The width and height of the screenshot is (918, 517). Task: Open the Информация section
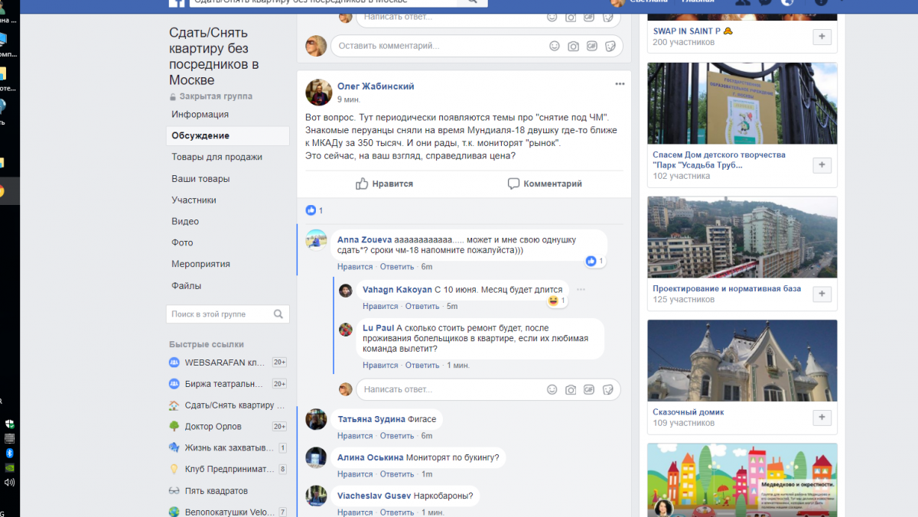pyautogui.click(x=200, y=115)
